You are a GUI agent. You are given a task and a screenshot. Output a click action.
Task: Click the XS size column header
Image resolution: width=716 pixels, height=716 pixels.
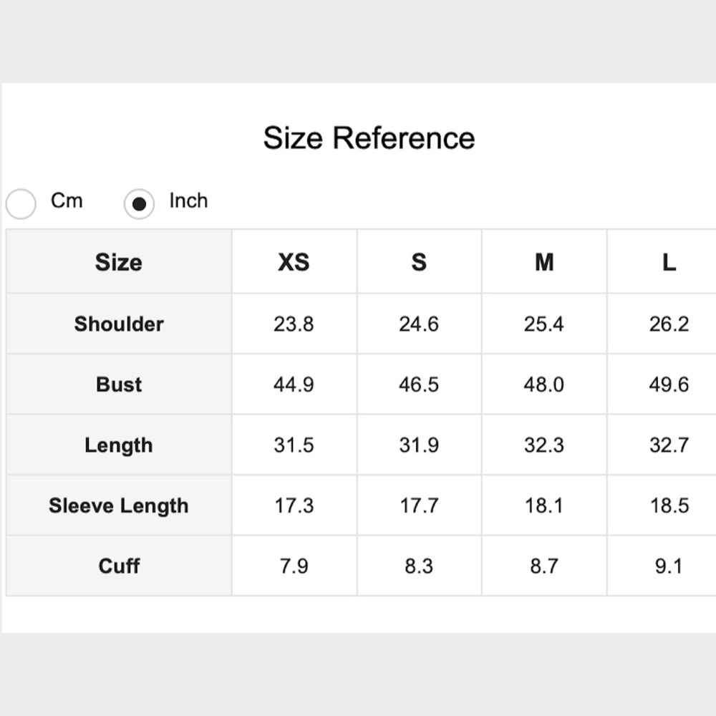click(x=294, y=262)
